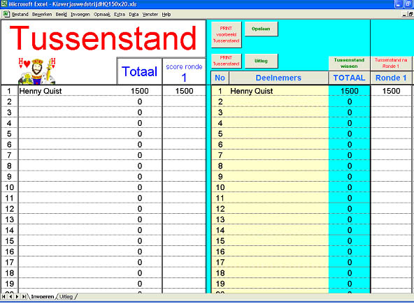Click the red Tussenstand title
The height and width of the screenshot is (304, 414).
(x=103, y=38)
